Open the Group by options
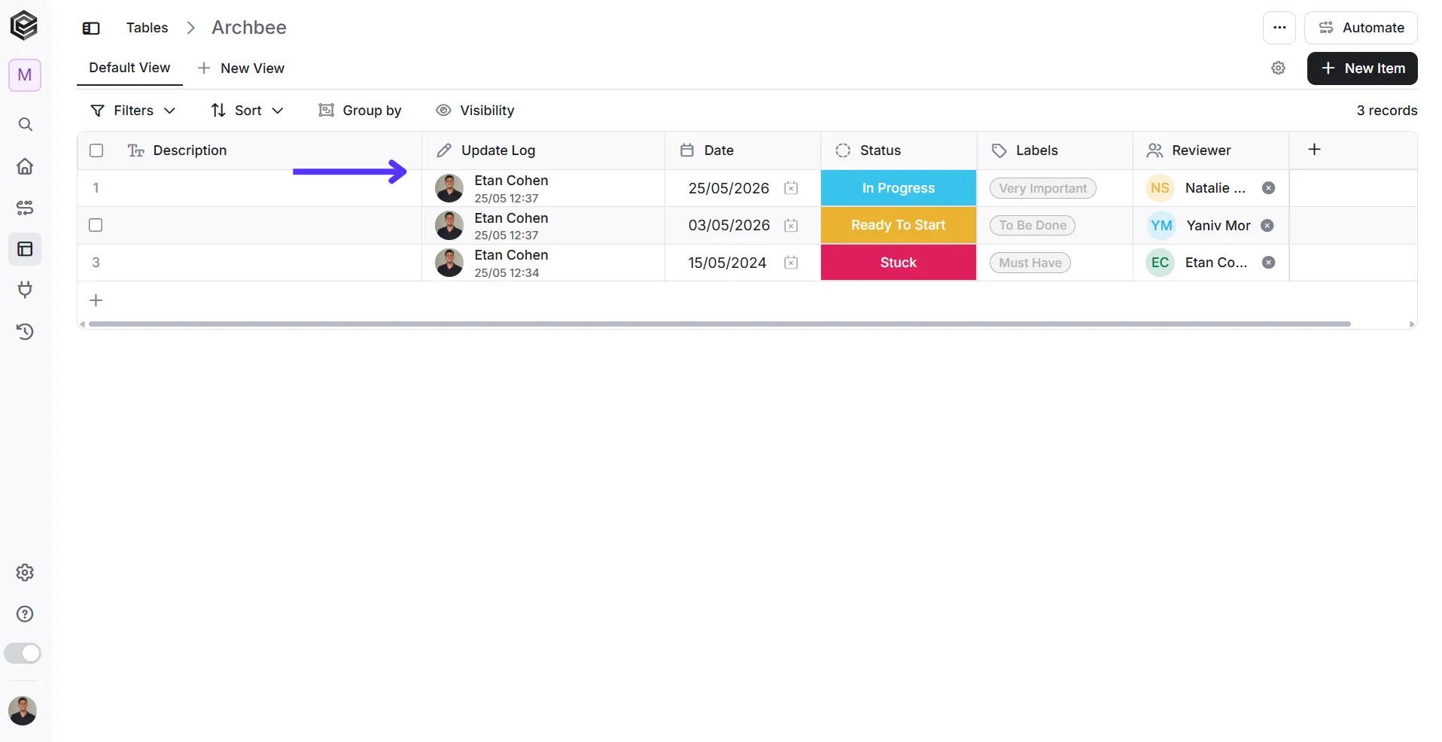1442x742 pixels. point(360,111)
